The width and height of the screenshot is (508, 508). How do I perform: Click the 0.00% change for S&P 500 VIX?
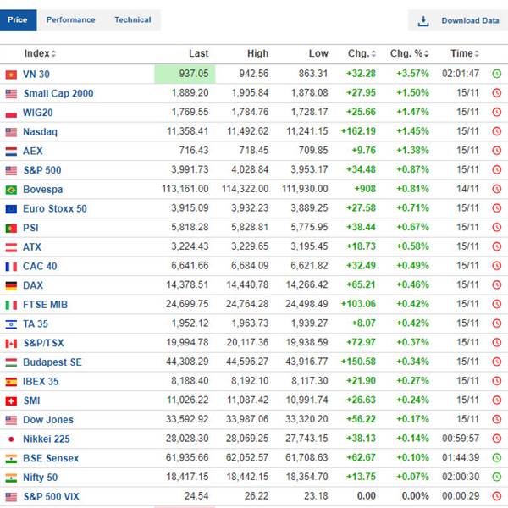tap(416, 496)
